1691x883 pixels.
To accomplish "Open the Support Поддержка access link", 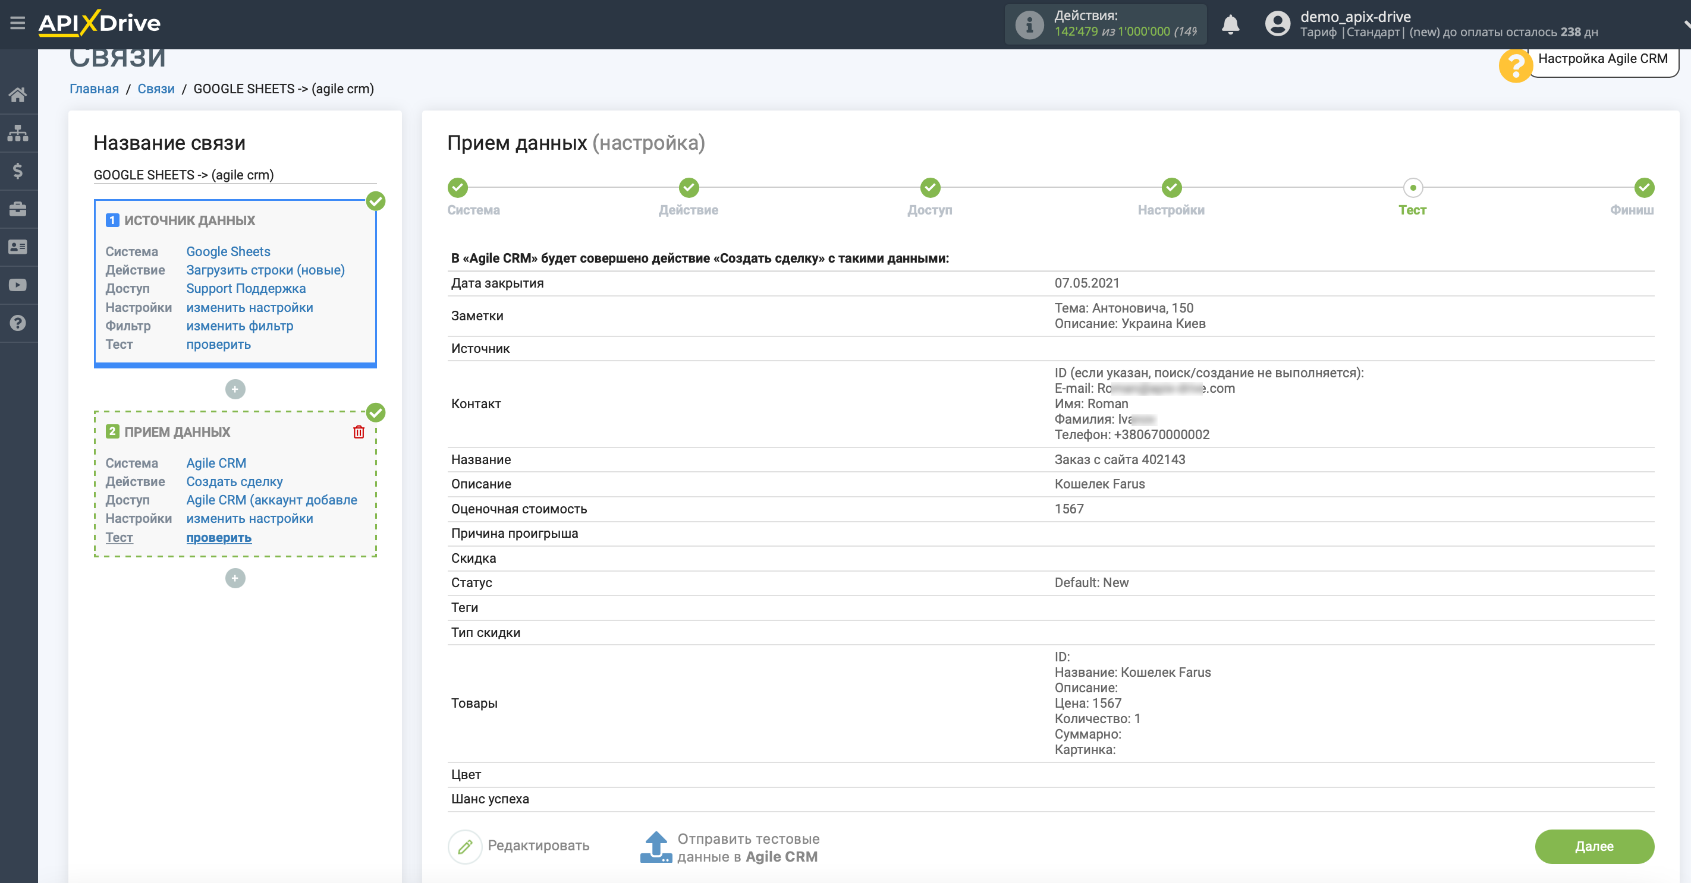I will (246, 289).
